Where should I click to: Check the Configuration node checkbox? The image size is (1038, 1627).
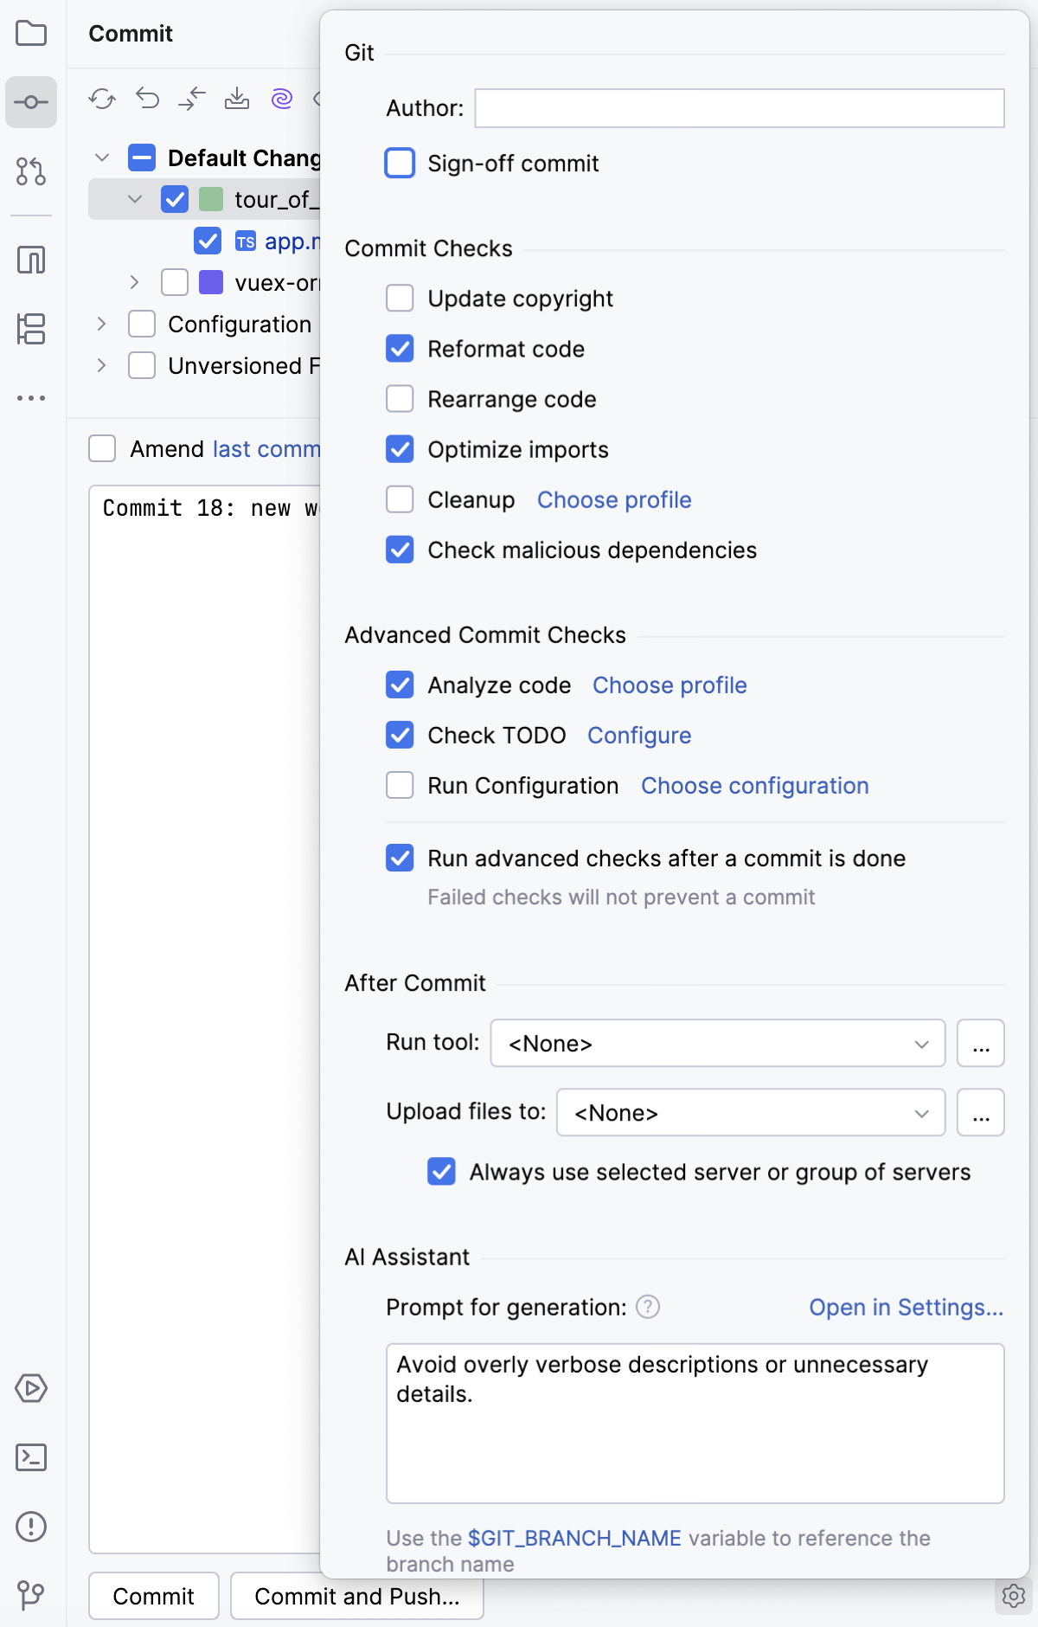[x=142, y=324]
